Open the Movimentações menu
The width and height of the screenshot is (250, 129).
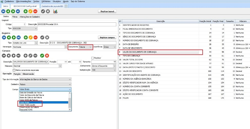click(23, 1)
